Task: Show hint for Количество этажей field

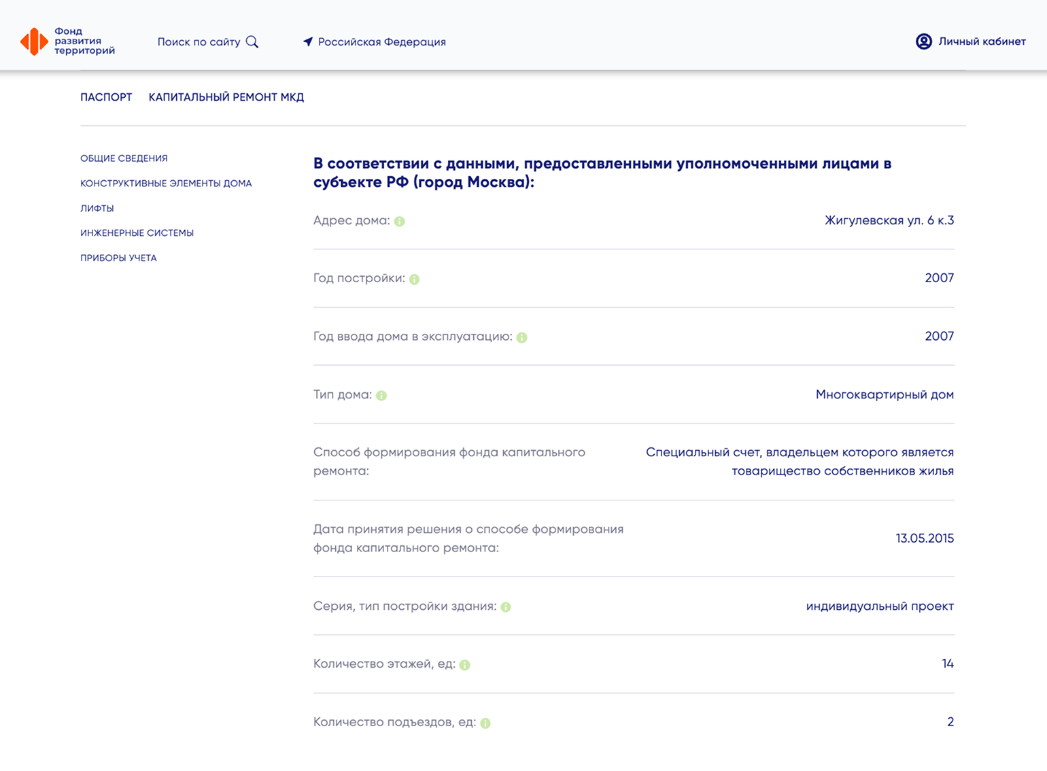Action: click(465, 666)
